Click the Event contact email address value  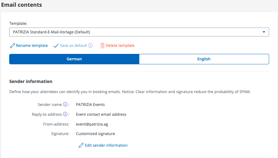click(x=101, y=114)
